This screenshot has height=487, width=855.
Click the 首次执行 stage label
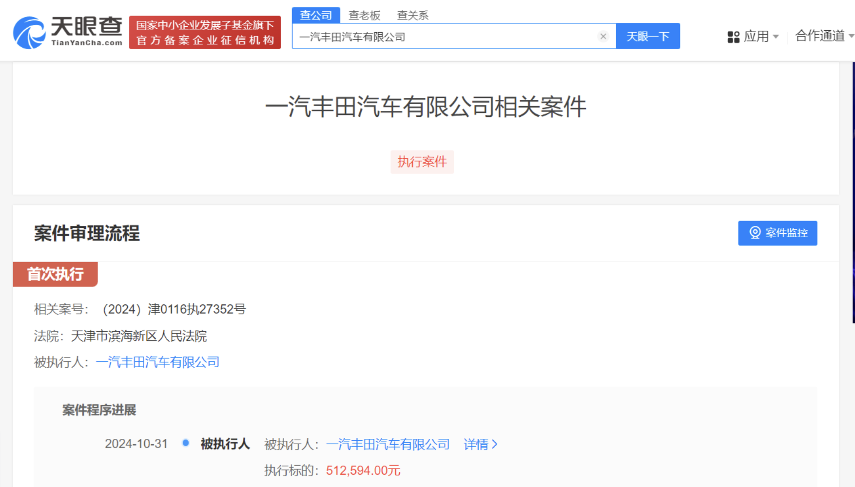pos(55,274)
